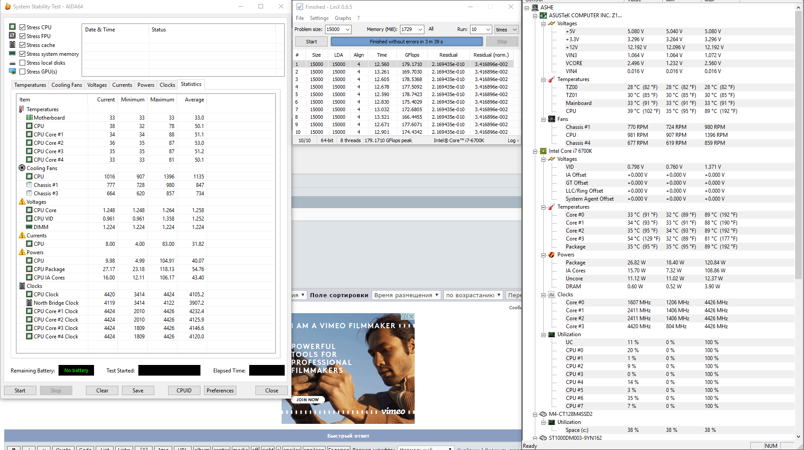The height and width of the screenshot is (450, 804).
Task: Click the Clocks group icon in AIDA64 statistics
Action: point(22,286)
